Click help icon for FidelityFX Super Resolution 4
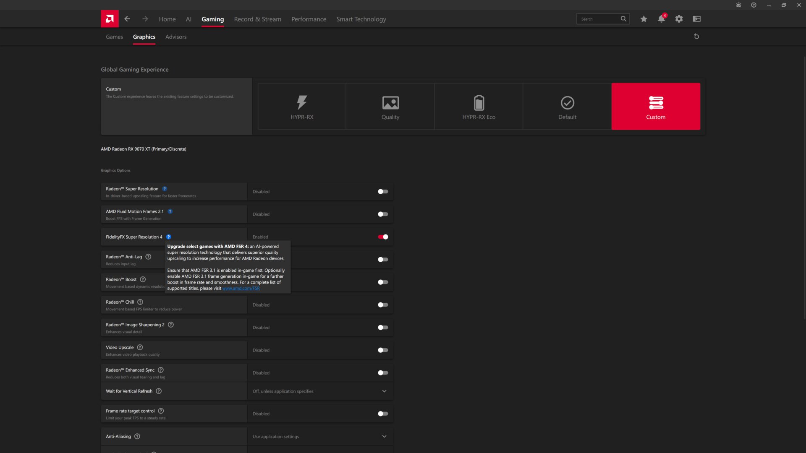806x453 pixels. (x=168, y=237)
